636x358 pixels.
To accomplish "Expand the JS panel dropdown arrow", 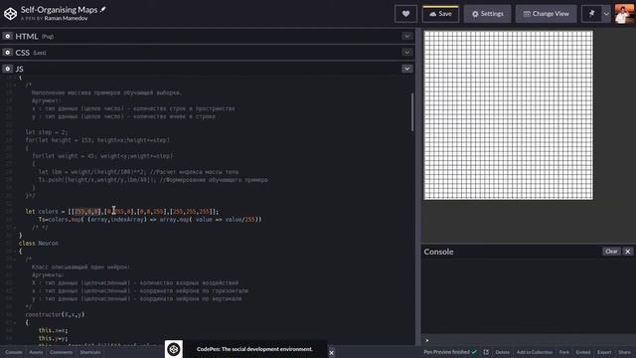I will (406, 69).
